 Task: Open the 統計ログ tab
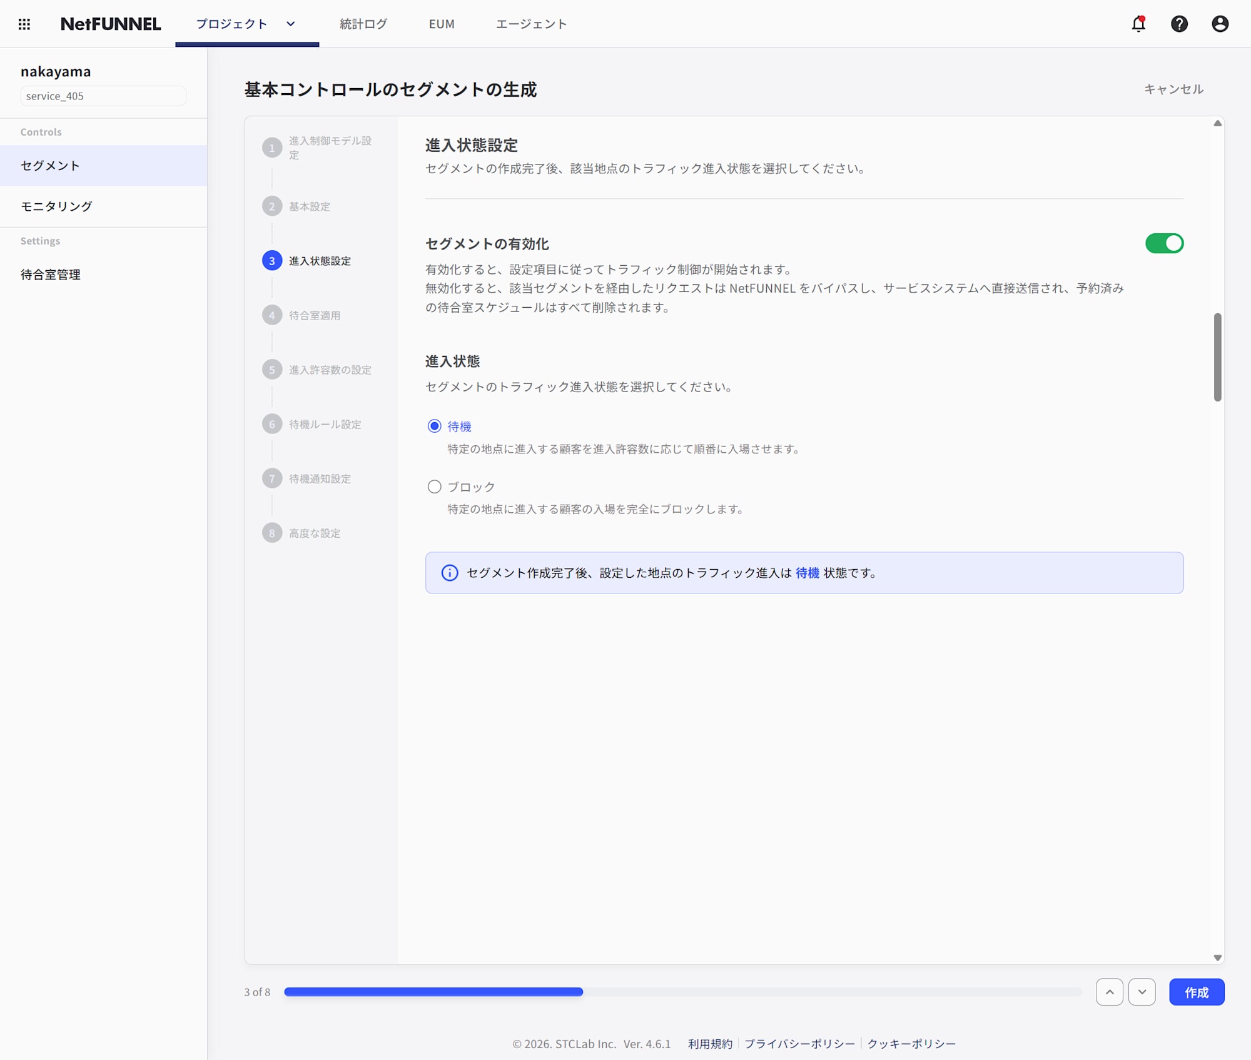(x=363, y=24)
